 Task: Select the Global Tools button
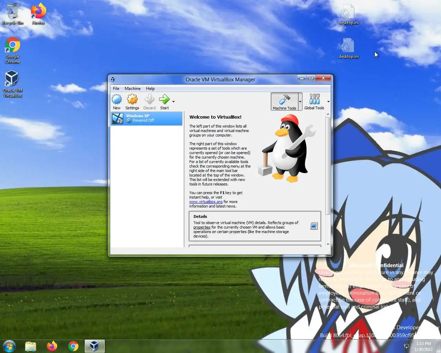314,102
